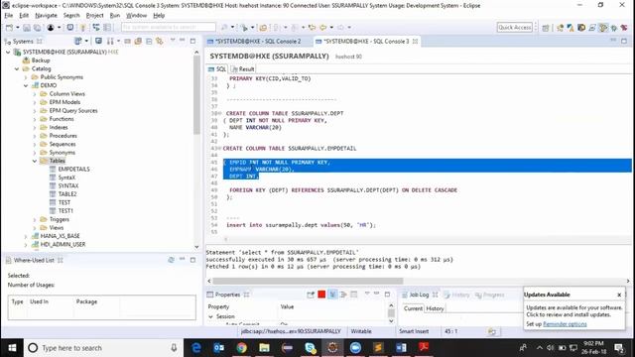The image size is (635, 357).
Task: Click the New wizard toolbar icon
Action: click(9, 28)
